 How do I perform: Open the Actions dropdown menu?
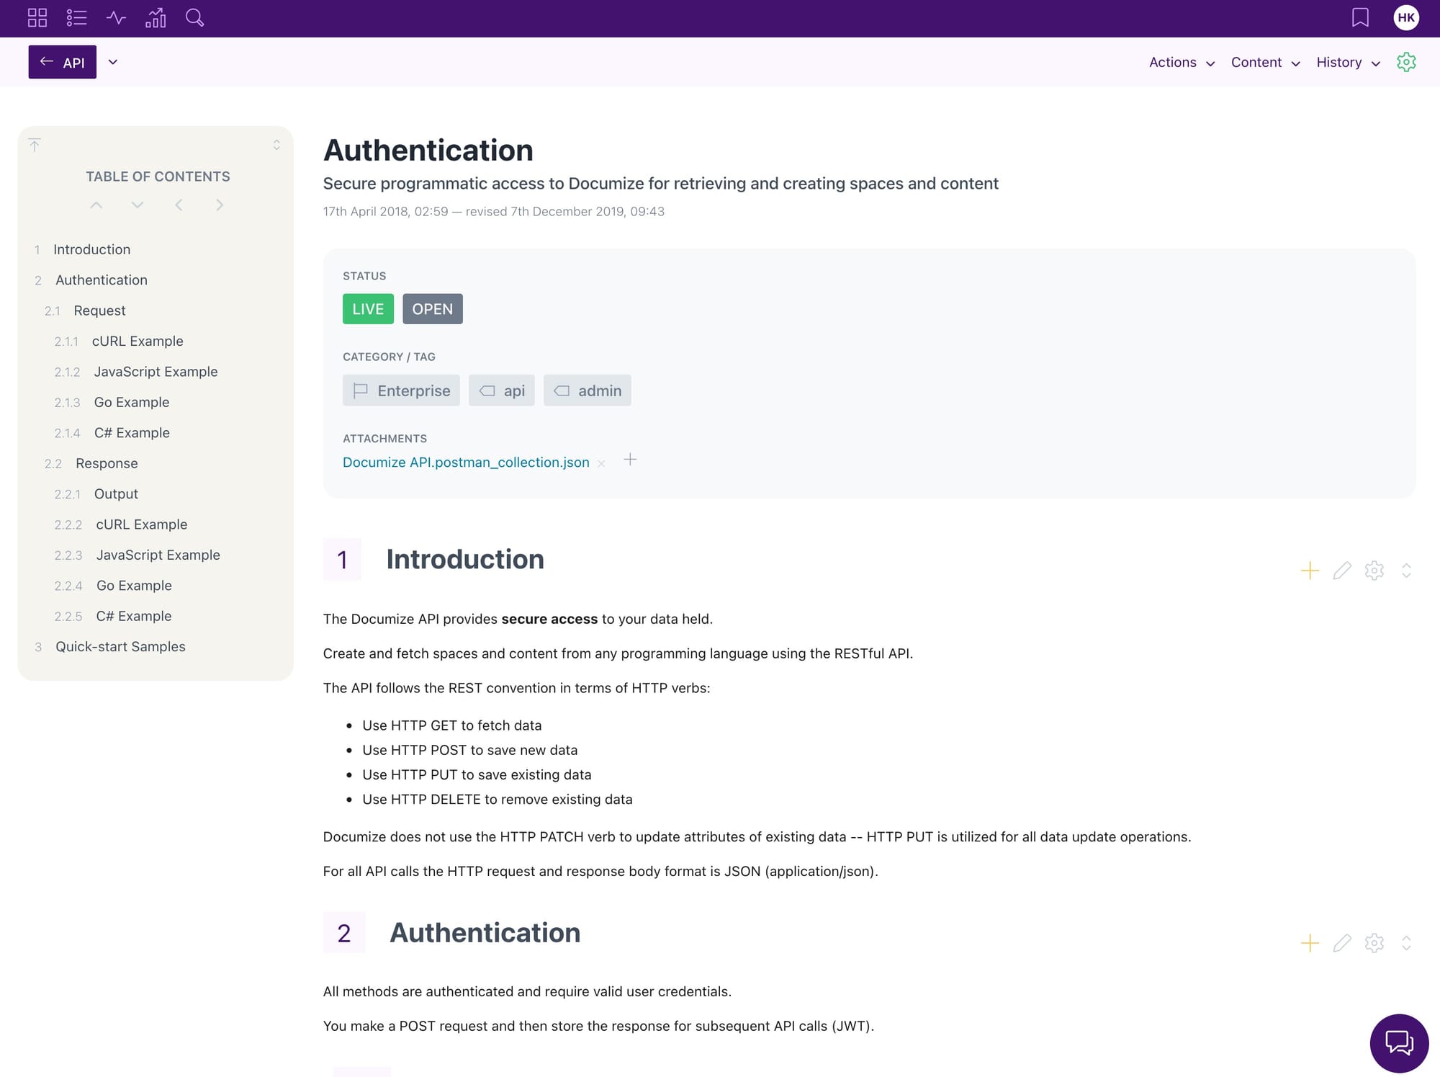point(1181,63)
